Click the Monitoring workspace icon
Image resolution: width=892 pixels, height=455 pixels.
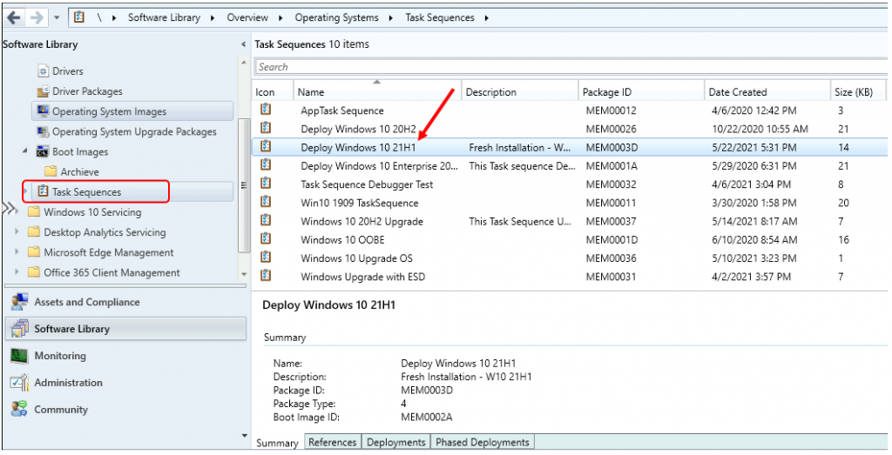coord(19,356)
